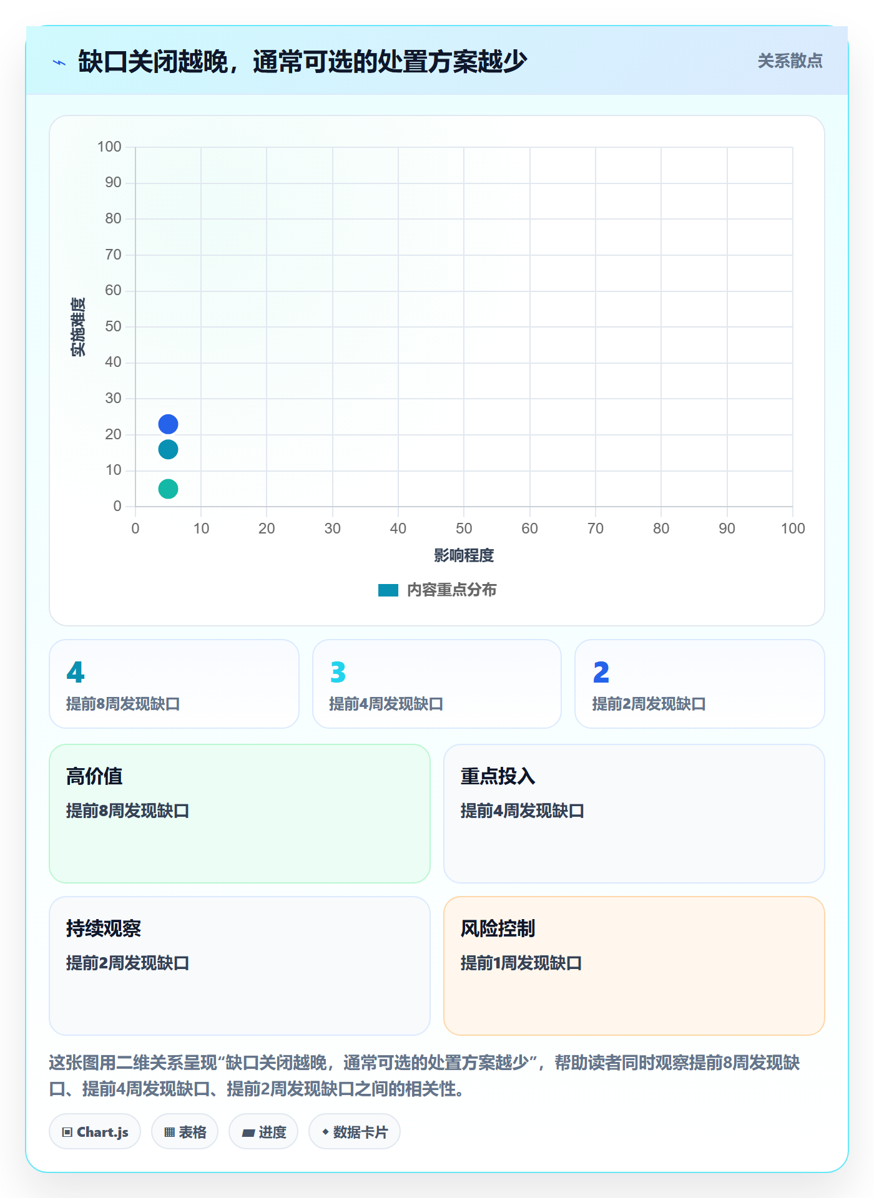Click the 表格 tag chip
The width and height of the screenshot is (874, 1198).
185,1132
